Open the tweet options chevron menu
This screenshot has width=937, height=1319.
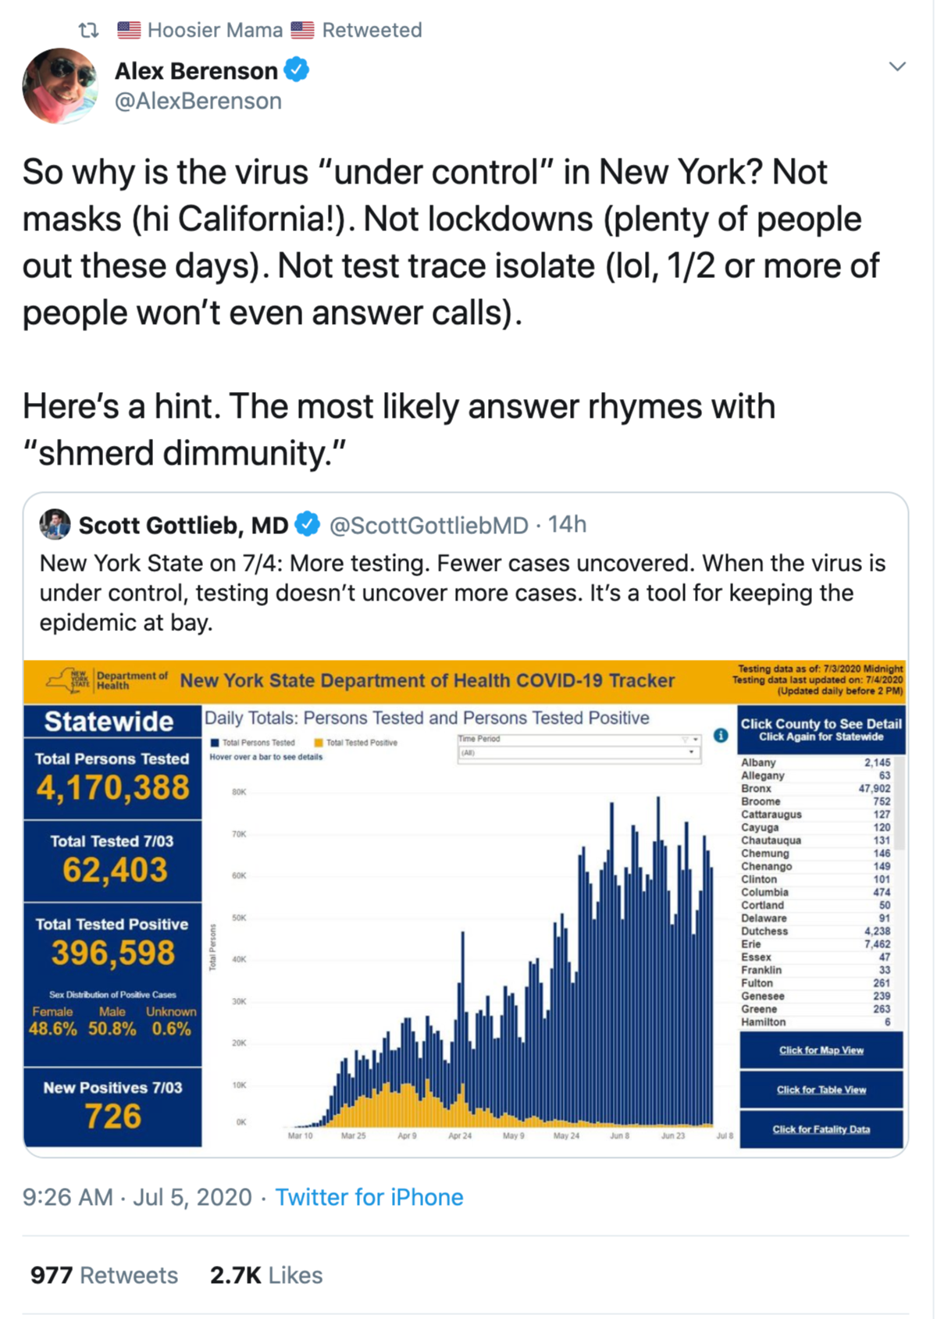tap(897, 67)
